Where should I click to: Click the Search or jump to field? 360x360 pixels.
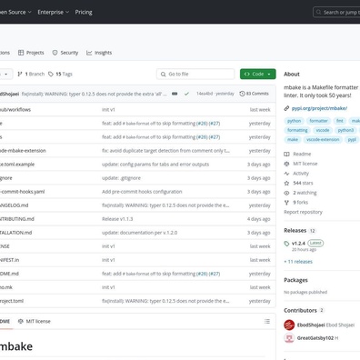click(336, 13)
